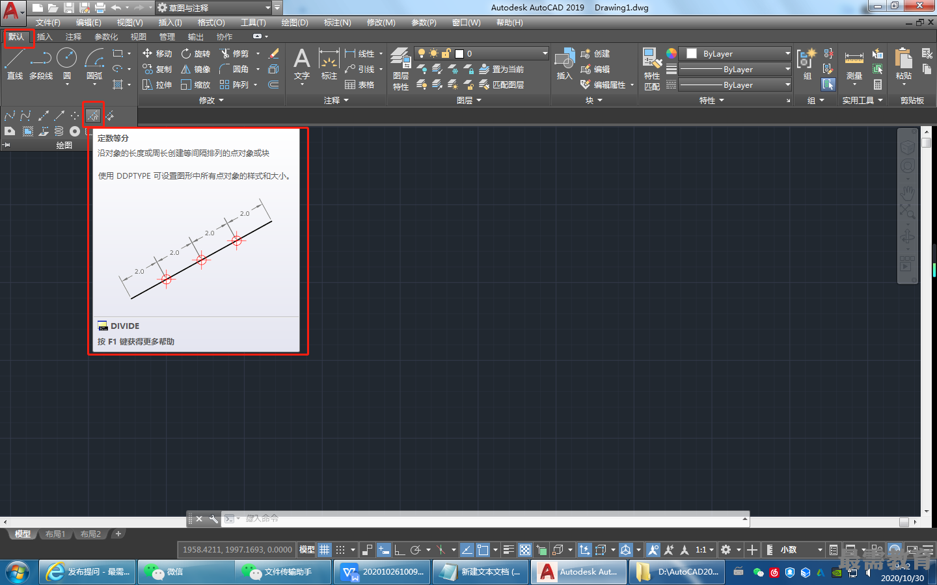
Task: Click the Measure (测量) tool
Action: click(854, 64)
